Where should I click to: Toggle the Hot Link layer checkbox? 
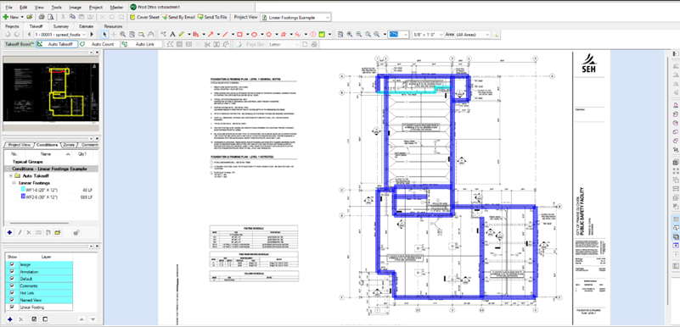point(12,293)
